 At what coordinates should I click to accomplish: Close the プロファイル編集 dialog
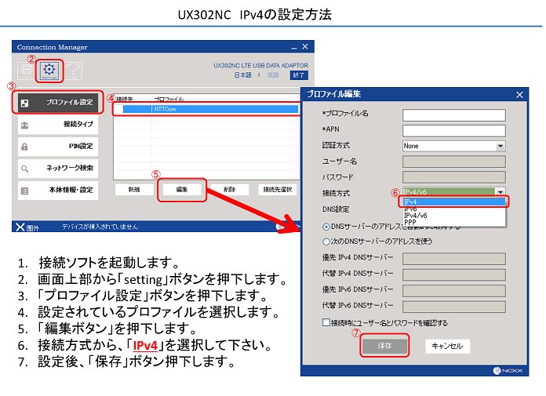tap(519, 95)
